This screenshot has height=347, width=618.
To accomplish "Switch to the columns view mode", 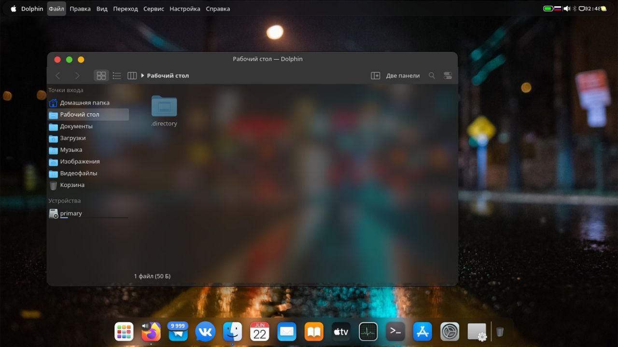I will pos(132,76).
